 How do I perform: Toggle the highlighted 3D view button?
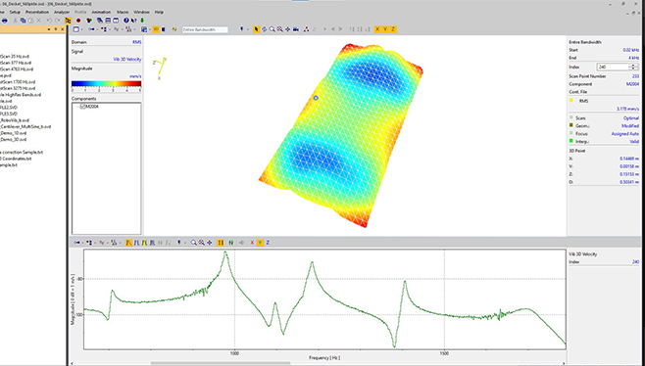point(156,29)
